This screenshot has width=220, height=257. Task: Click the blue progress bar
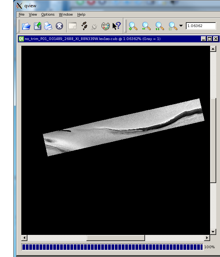[112, 247]
